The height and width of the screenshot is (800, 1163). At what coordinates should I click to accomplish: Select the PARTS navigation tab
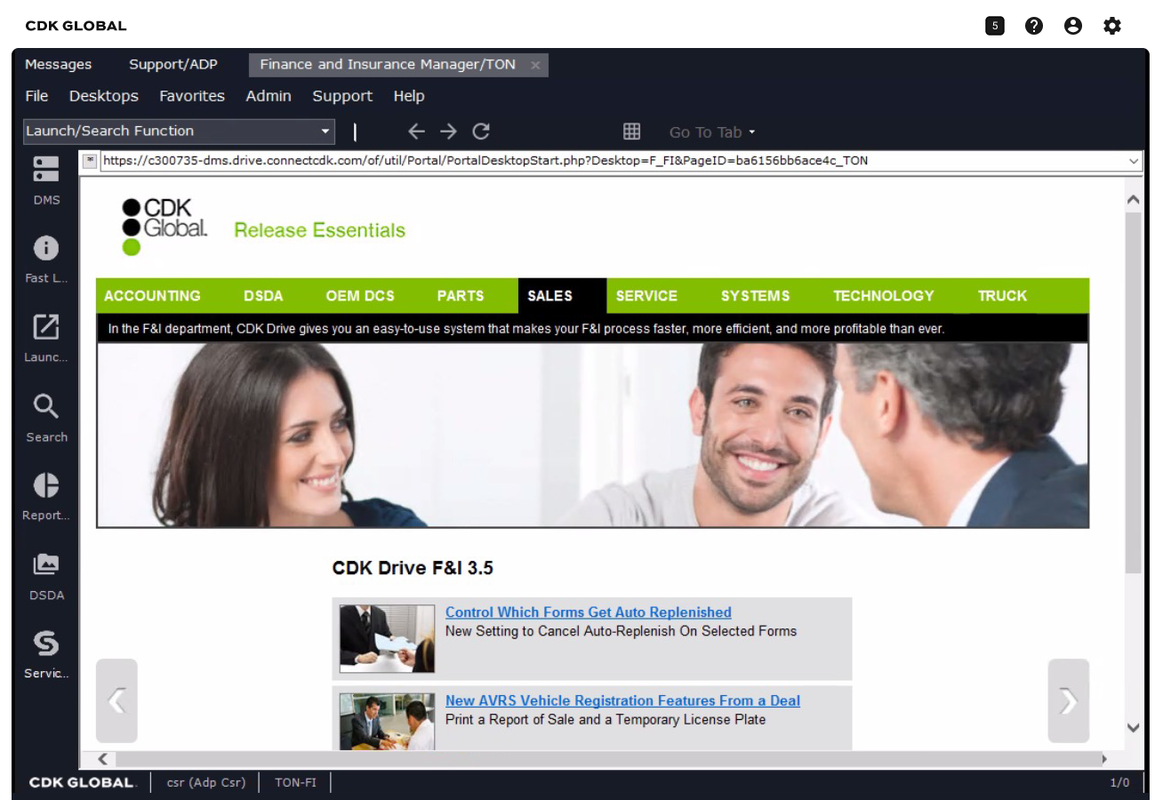[461, 296]
